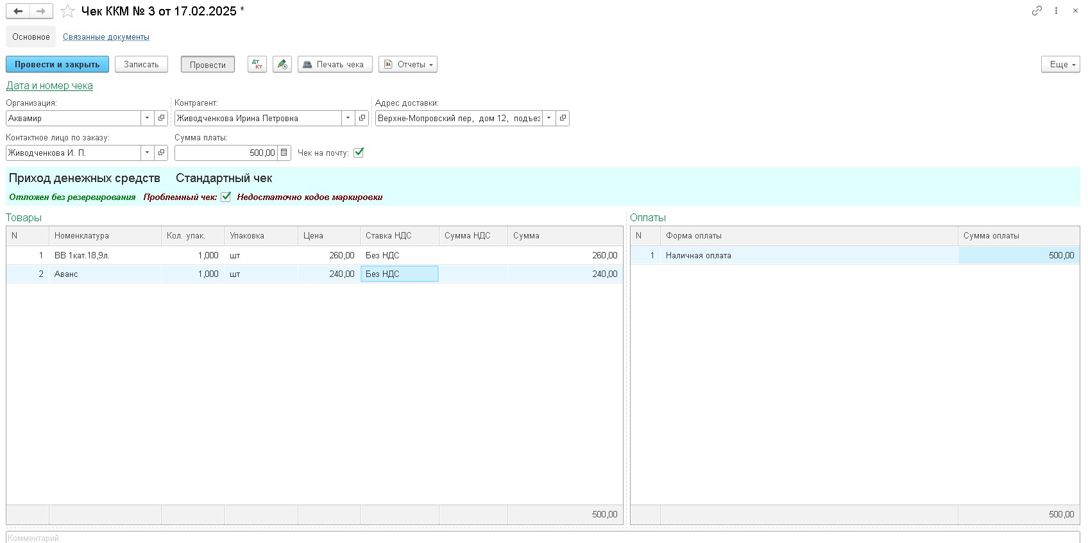Open Организация record via open icon

162,118
